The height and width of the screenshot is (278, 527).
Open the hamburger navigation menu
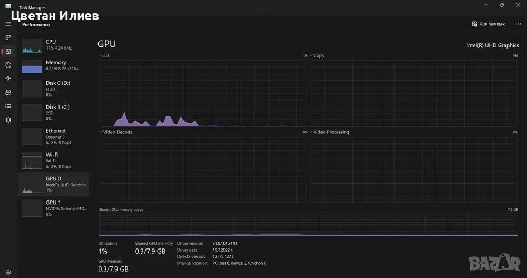click(8, 24)
